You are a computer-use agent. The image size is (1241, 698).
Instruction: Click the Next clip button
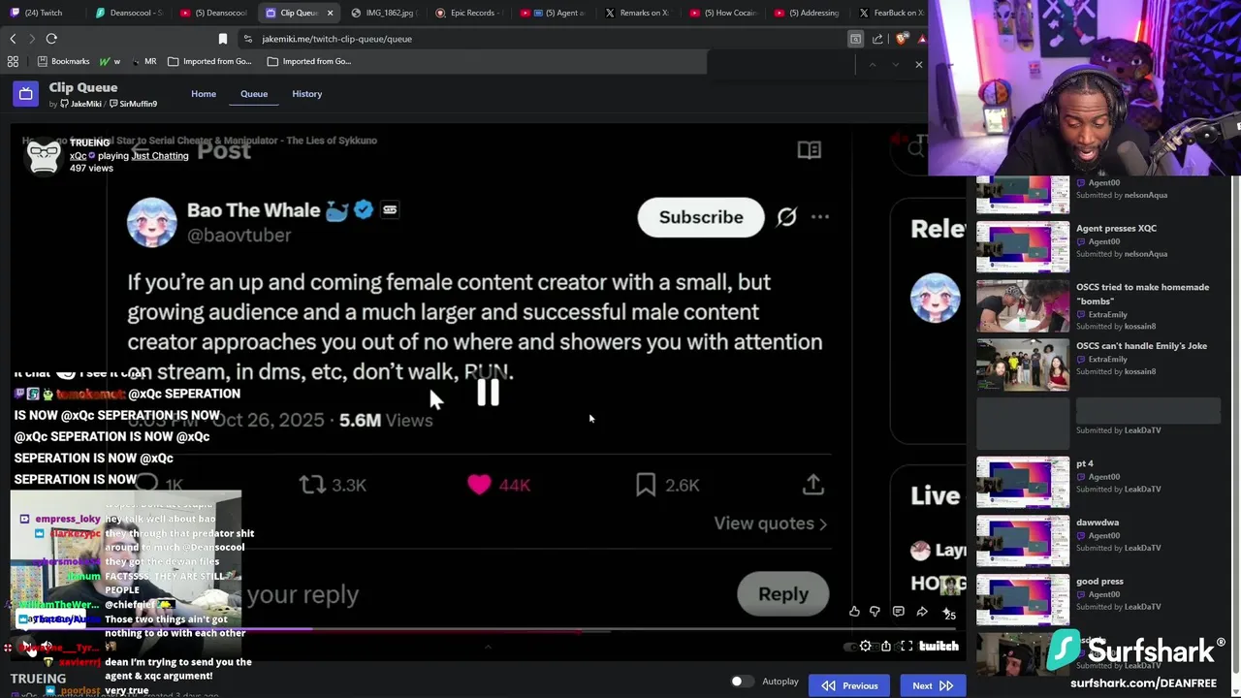[x=933, y=685]
